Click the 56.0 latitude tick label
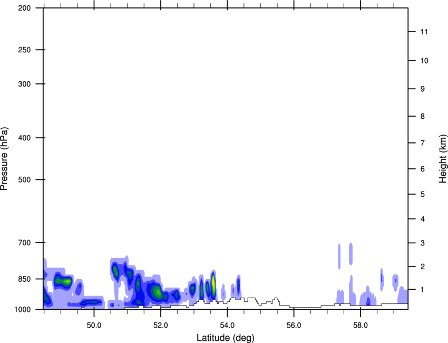This screenshot has width=448, height=343. (294, 326)
